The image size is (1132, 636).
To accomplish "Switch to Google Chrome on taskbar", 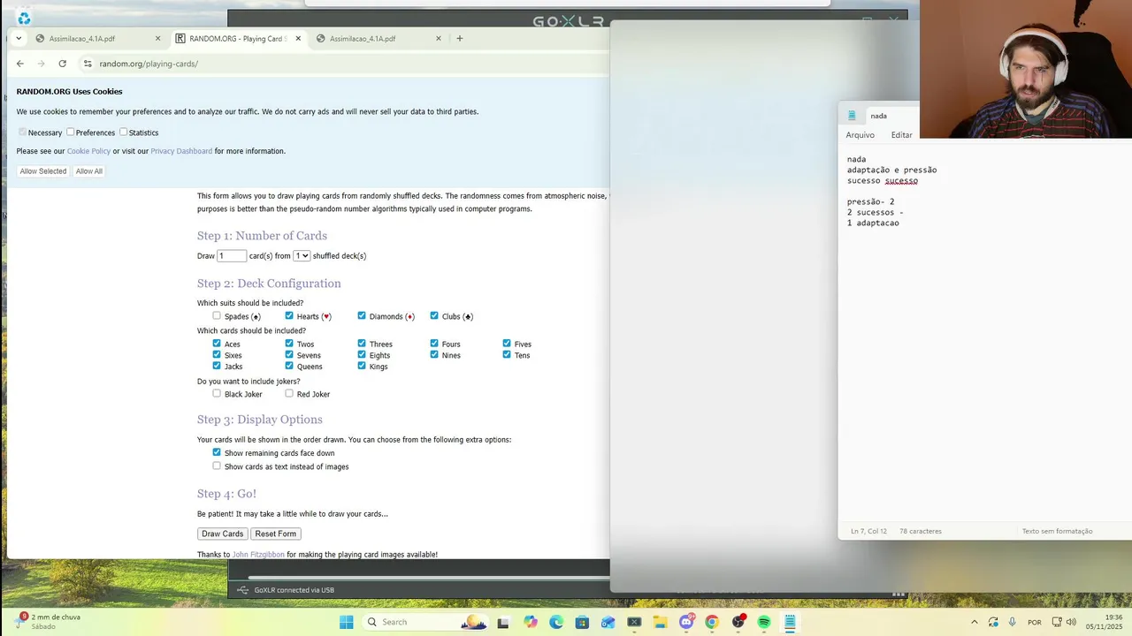I will [712, 622].
